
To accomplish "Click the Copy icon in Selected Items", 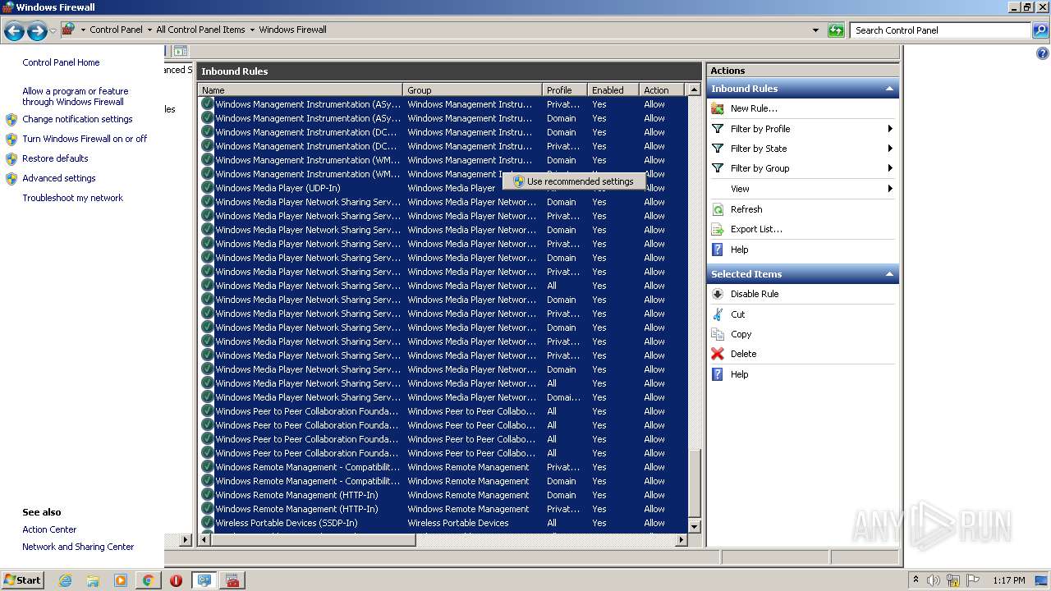I will click(x=718, y=334).
